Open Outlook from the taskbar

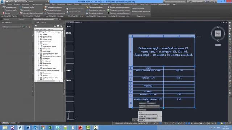pos(35,127)
